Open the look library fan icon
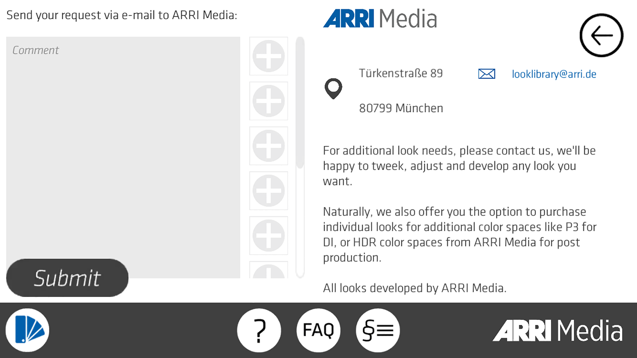The height and width of the screenshot is (358, 637). (27, 330)
